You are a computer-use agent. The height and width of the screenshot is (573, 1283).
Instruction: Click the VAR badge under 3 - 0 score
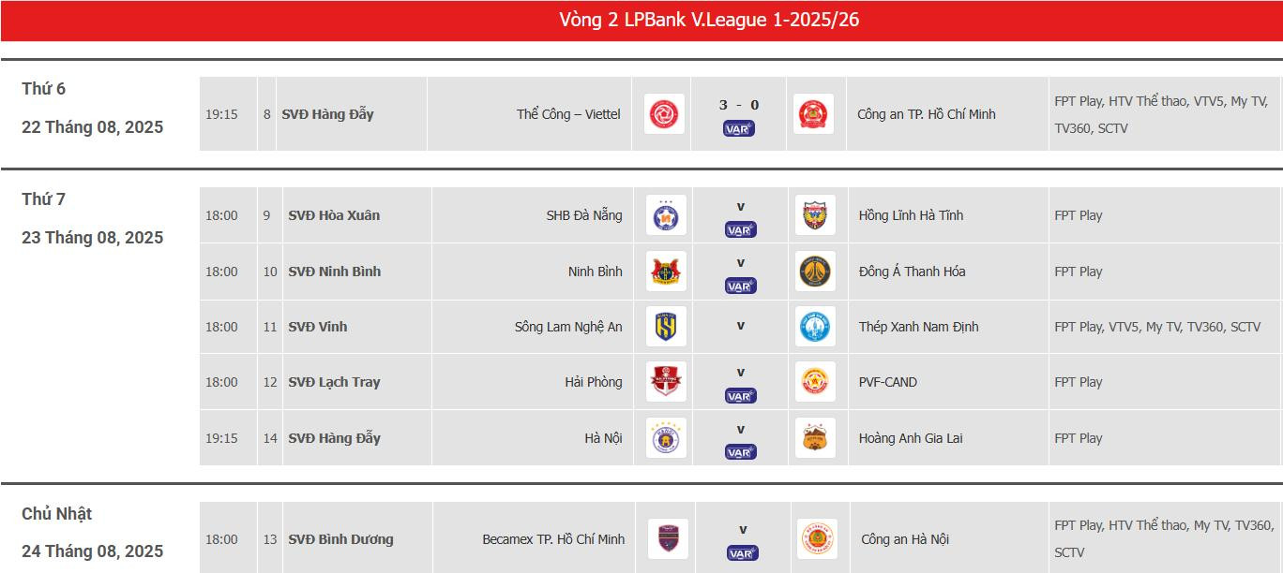coord(739,129)
